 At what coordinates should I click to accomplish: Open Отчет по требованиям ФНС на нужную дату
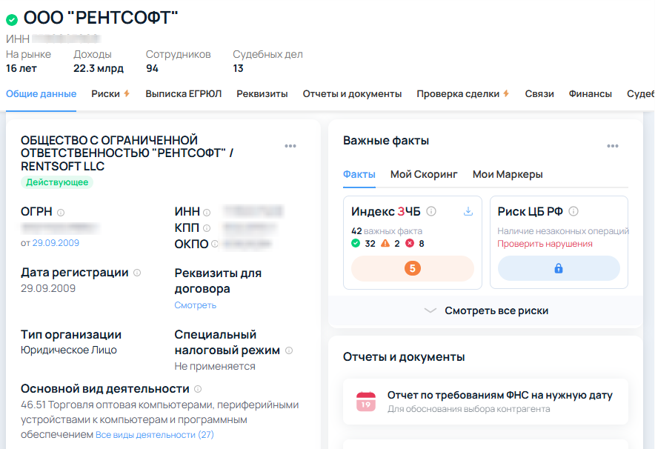tap(485, 402)
